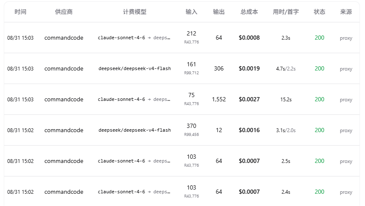Screen dimensions: 365x206
Task: Select the deepseek-v4-flash row with cost $0.0019
Action: click(182, 68)
